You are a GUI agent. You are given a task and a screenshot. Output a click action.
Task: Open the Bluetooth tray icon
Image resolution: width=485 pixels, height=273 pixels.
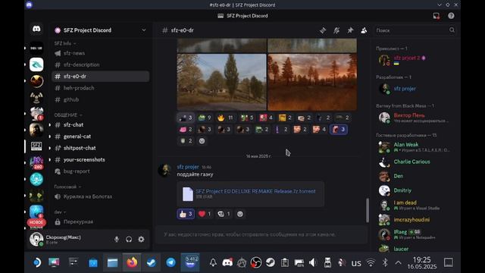pyautogui.click(x=385, y=262)
